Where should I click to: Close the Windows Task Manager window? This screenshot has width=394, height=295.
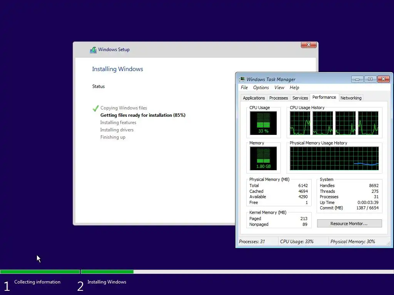384,79
